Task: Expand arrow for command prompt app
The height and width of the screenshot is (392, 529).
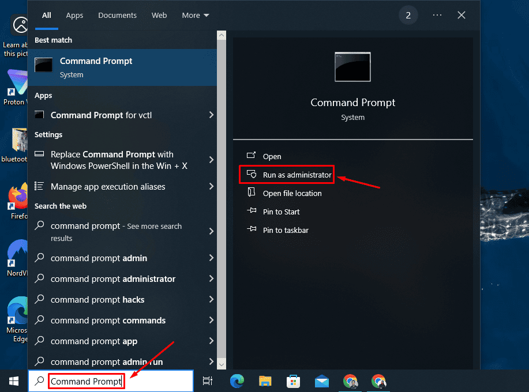Action: [211, 341]
